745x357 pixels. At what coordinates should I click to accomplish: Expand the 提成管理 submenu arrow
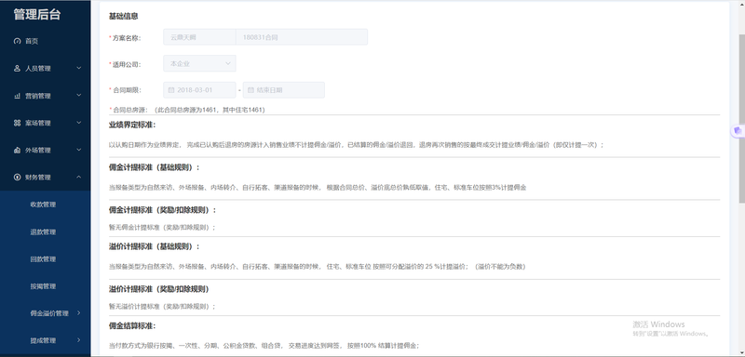click(x=79, y=340)
